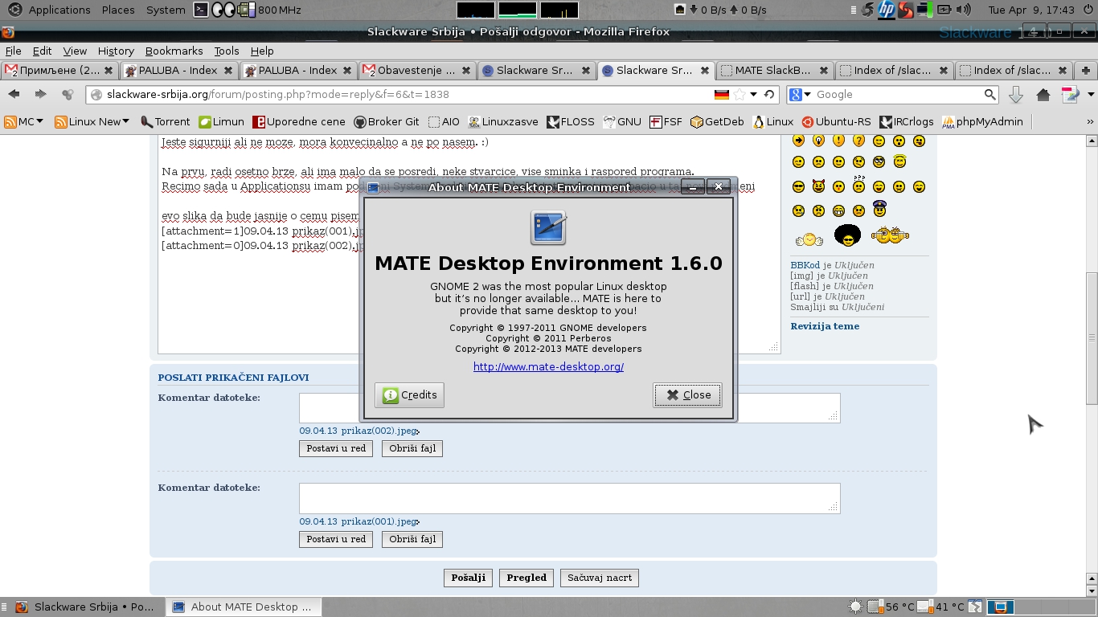Insert the devil smiley with red horns
Screen dimensions: 1098x617
pyautogui.click(x=818, y=186)
